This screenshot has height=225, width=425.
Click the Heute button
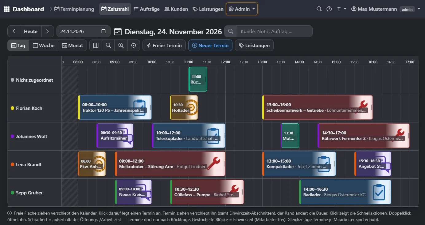[x=31, y=31]
